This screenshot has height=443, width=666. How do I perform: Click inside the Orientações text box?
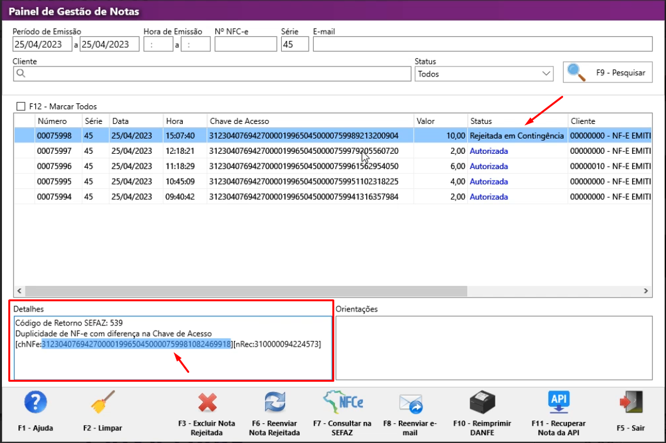pos(494,348)
